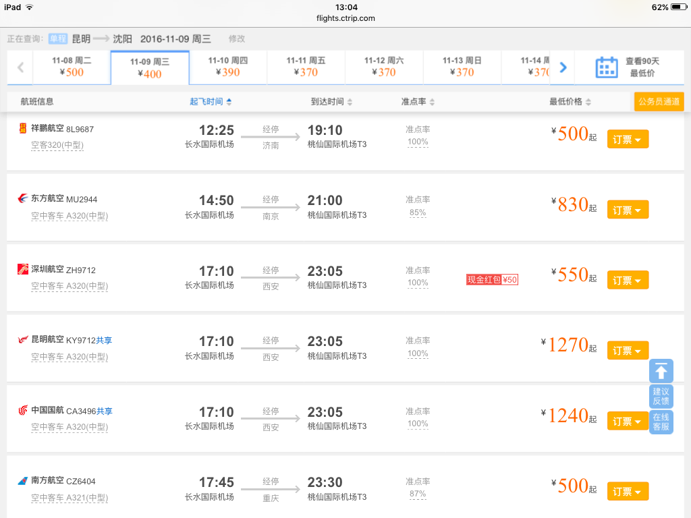Sort by 最低价格 lowest price
691x518 pixels.
pos(570,102)
